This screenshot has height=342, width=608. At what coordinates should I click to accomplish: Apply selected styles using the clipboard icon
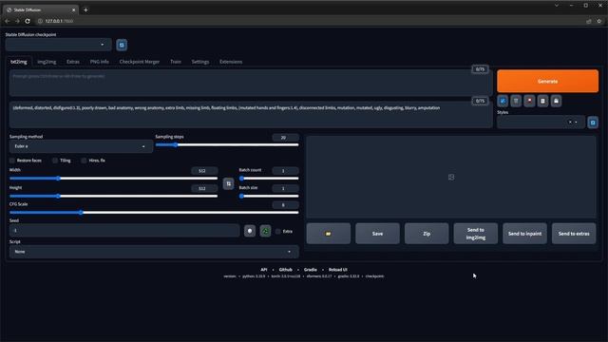pos(542,101)
